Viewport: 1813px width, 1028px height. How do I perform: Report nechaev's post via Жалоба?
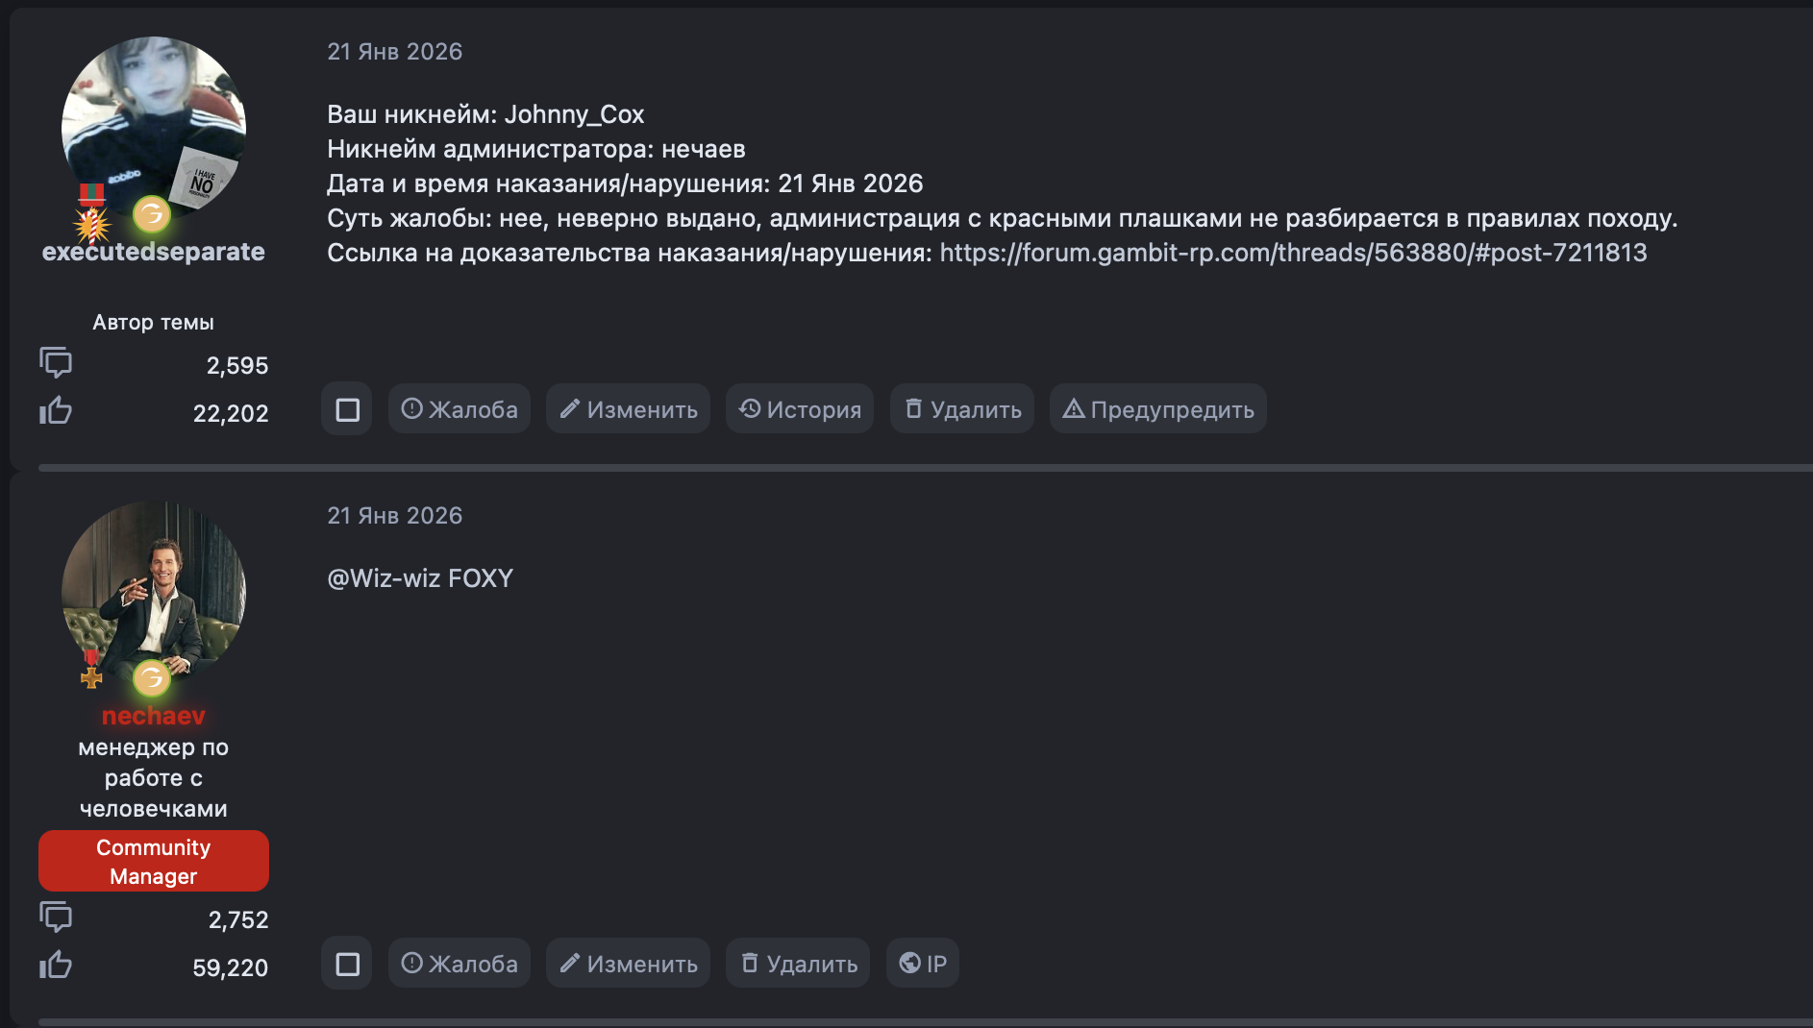point(459,964)
